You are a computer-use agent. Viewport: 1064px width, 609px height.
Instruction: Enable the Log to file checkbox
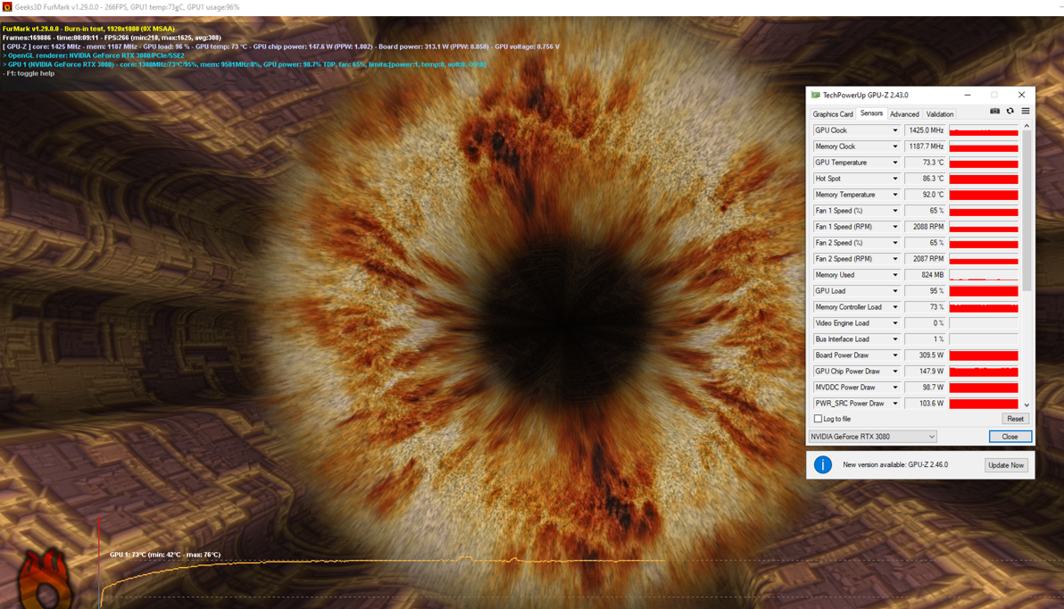[x=818, y=419]
